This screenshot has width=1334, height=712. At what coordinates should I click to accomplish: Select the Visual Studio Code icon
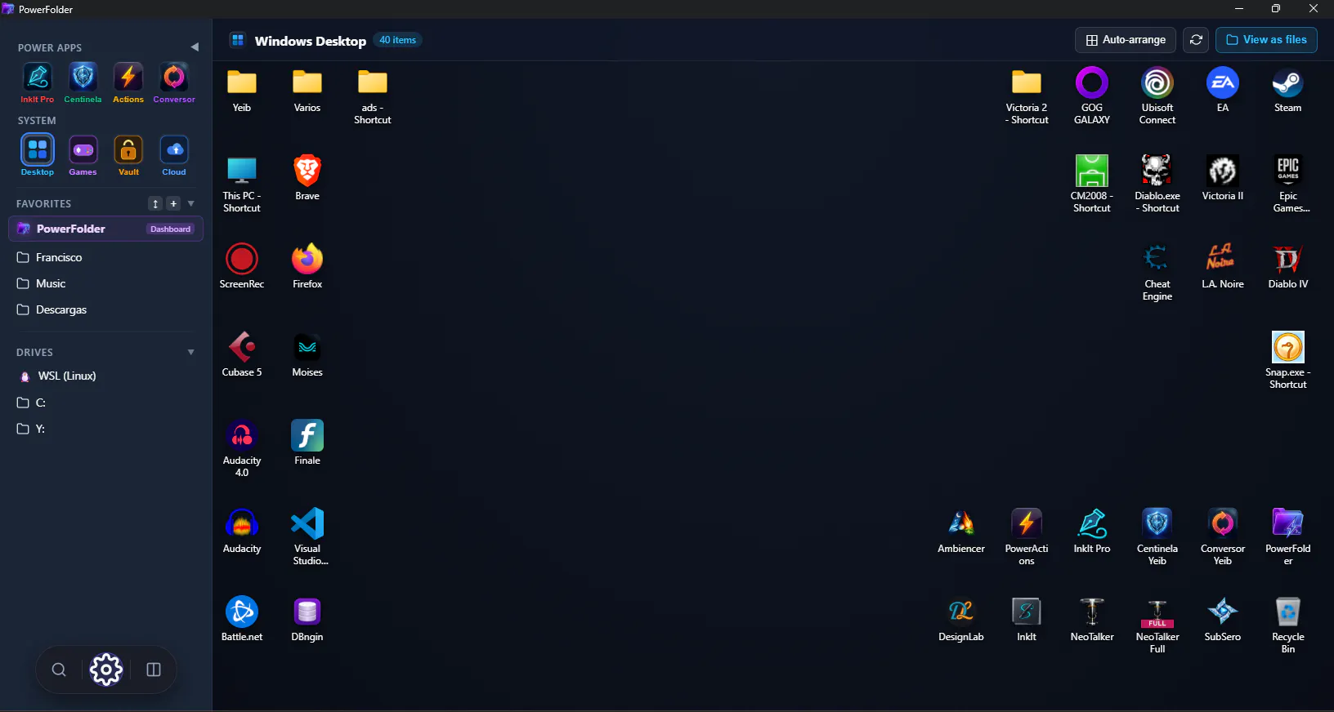click(x=307, y=536)
